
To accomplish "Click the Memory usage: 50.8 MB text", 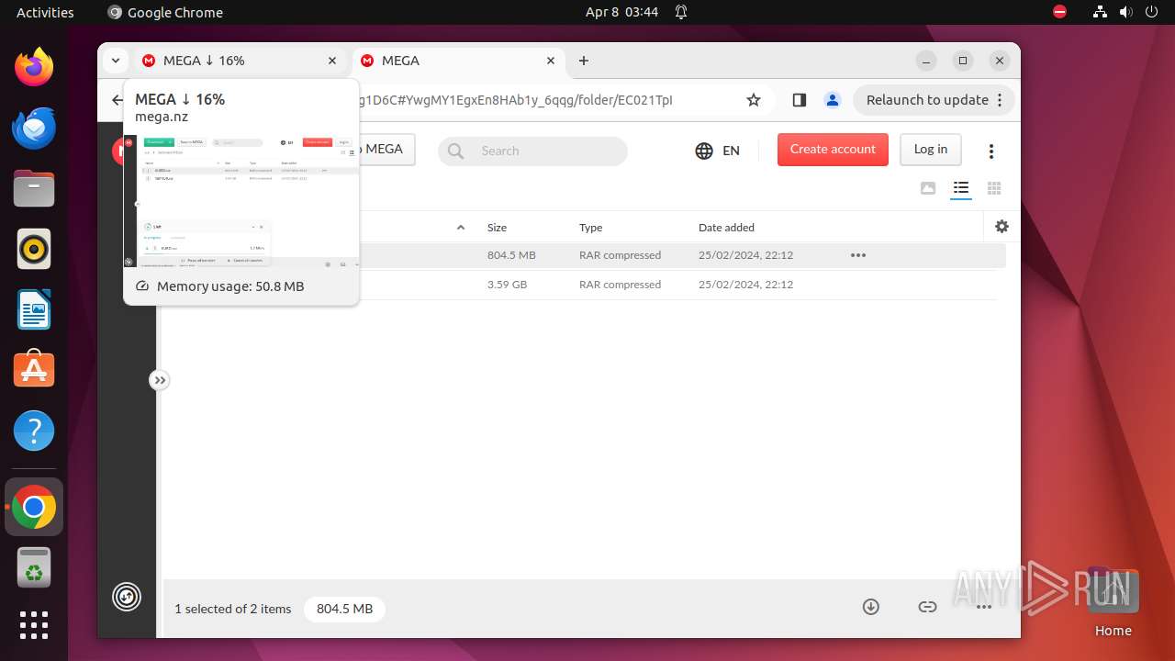I will (230, 286).
